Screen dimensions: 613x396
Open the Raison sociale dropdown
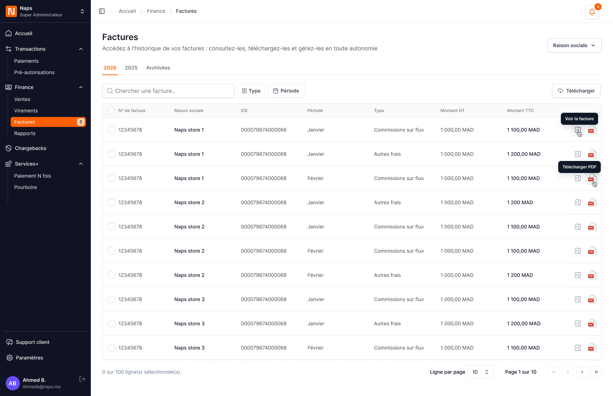tap(574, 45)
